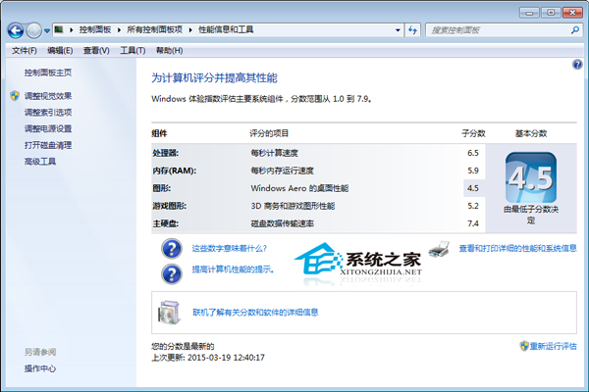589x392 pixels.
Task: Select the 游戏图形 row label
Action: 170,206
